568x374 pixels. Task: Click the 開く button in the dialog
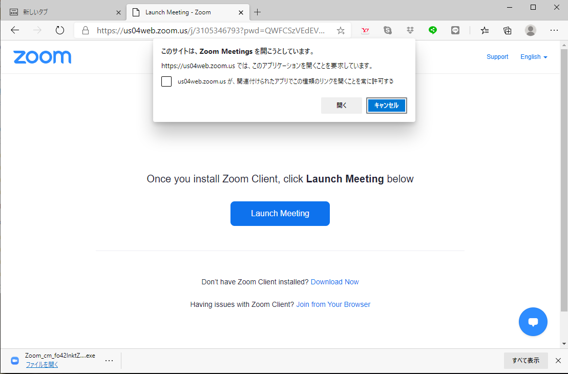tap(341, 106)
